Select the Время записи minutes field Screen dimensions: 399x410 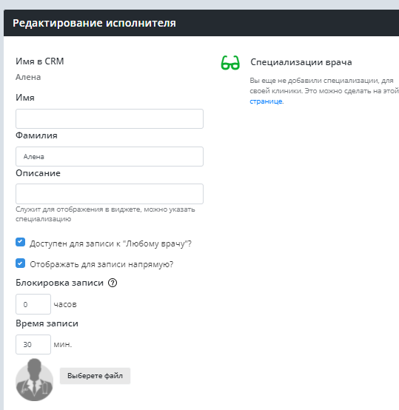33,344
